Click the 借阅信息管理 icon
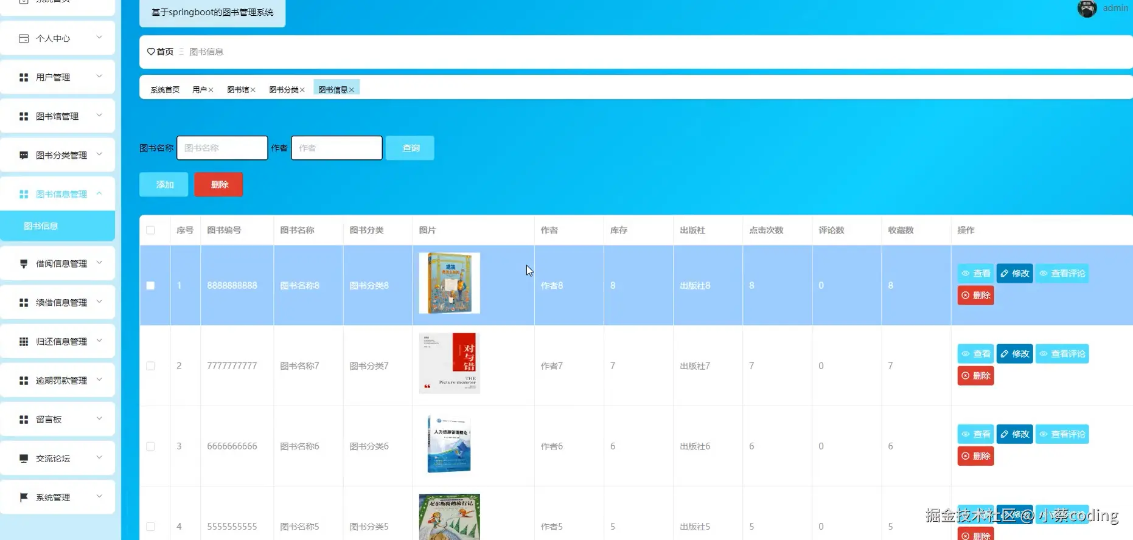 click(x=24, y=263)
